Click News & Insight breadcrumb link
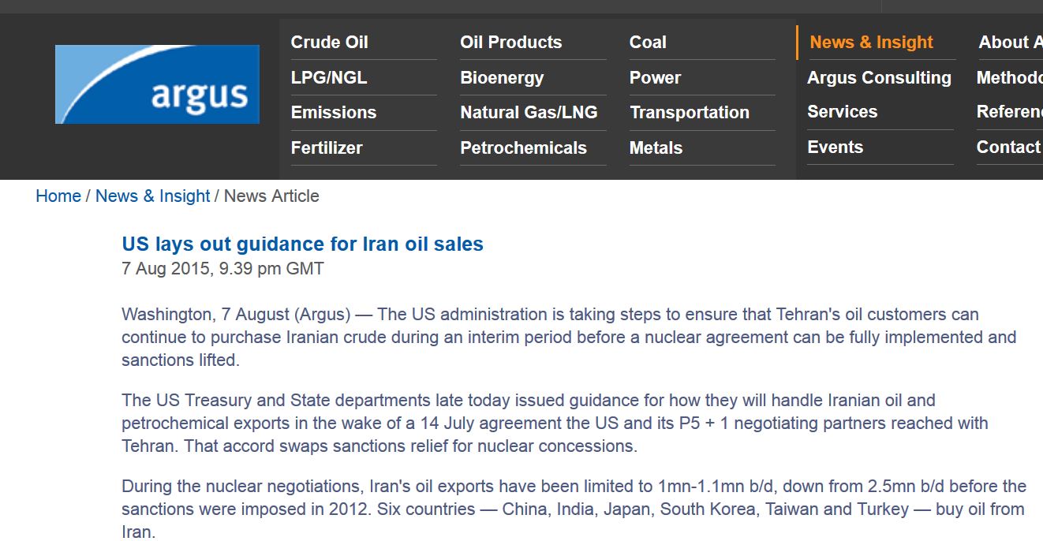Screen dimensions: 1043x541 click(152, 196)
